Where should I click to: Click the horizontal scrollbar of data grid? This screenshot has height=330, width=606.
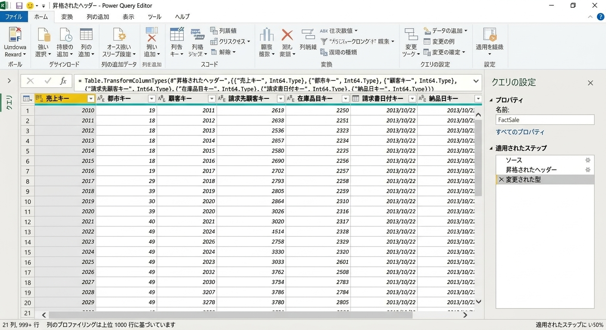pyautogui.click(x=230, y=315)
